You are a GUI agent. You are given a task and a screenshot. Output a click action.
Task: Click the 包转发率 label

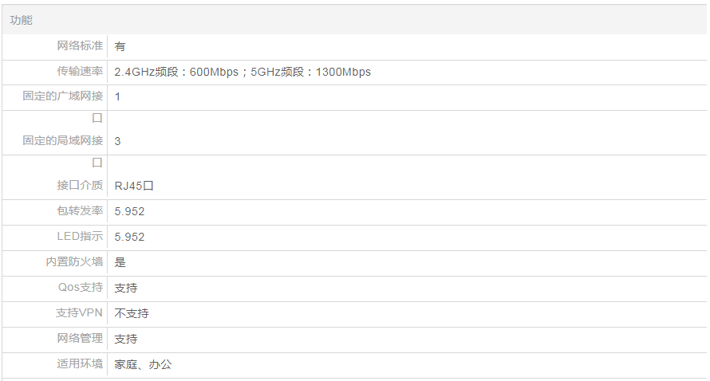pos(80,210)
